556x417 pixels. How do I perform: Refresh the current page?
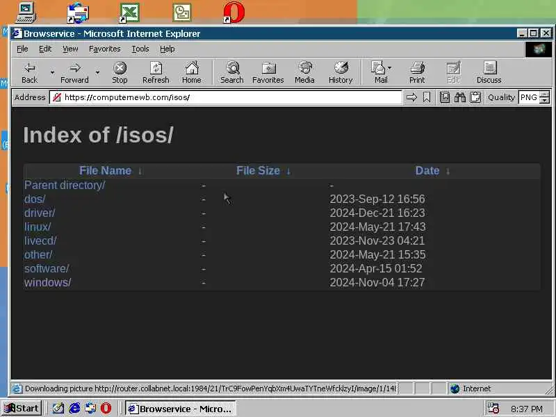tap(156, 72)
